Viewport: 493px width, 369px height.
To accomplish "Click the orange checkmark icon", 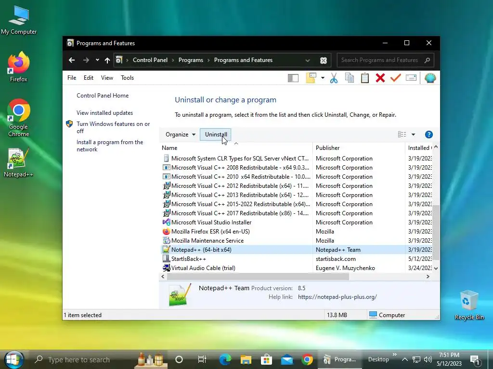I will click(x=396, y=77).
